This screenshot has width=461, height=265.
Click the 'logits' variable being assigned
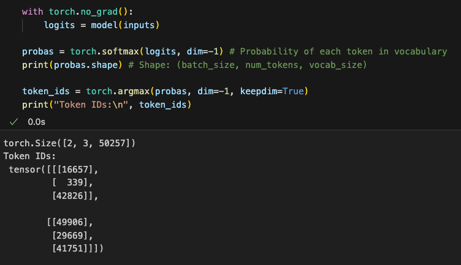pos(60,25)
